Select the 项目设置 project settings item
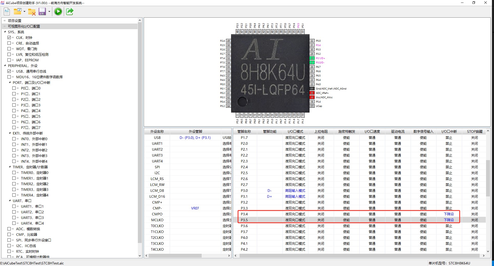Image resolution: width=494 pixels, height=266 pixels. point(15,21)
